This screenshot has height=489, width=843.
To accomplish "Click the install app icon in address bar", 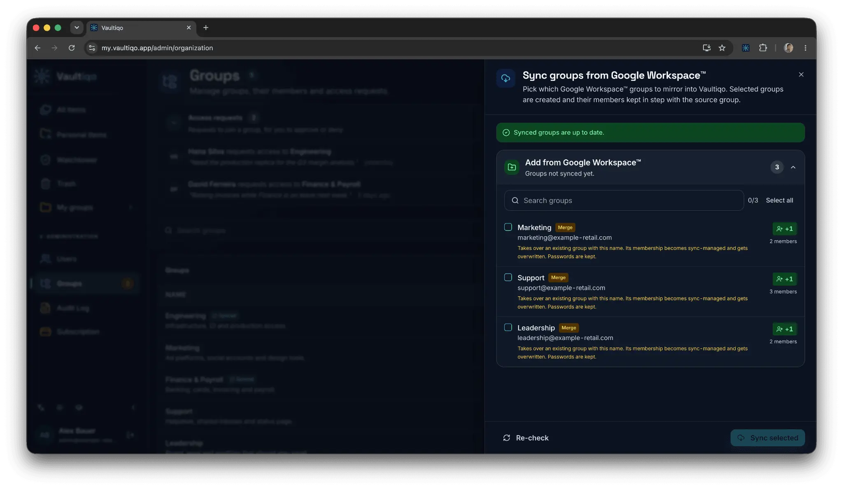I will coord(706,48).
